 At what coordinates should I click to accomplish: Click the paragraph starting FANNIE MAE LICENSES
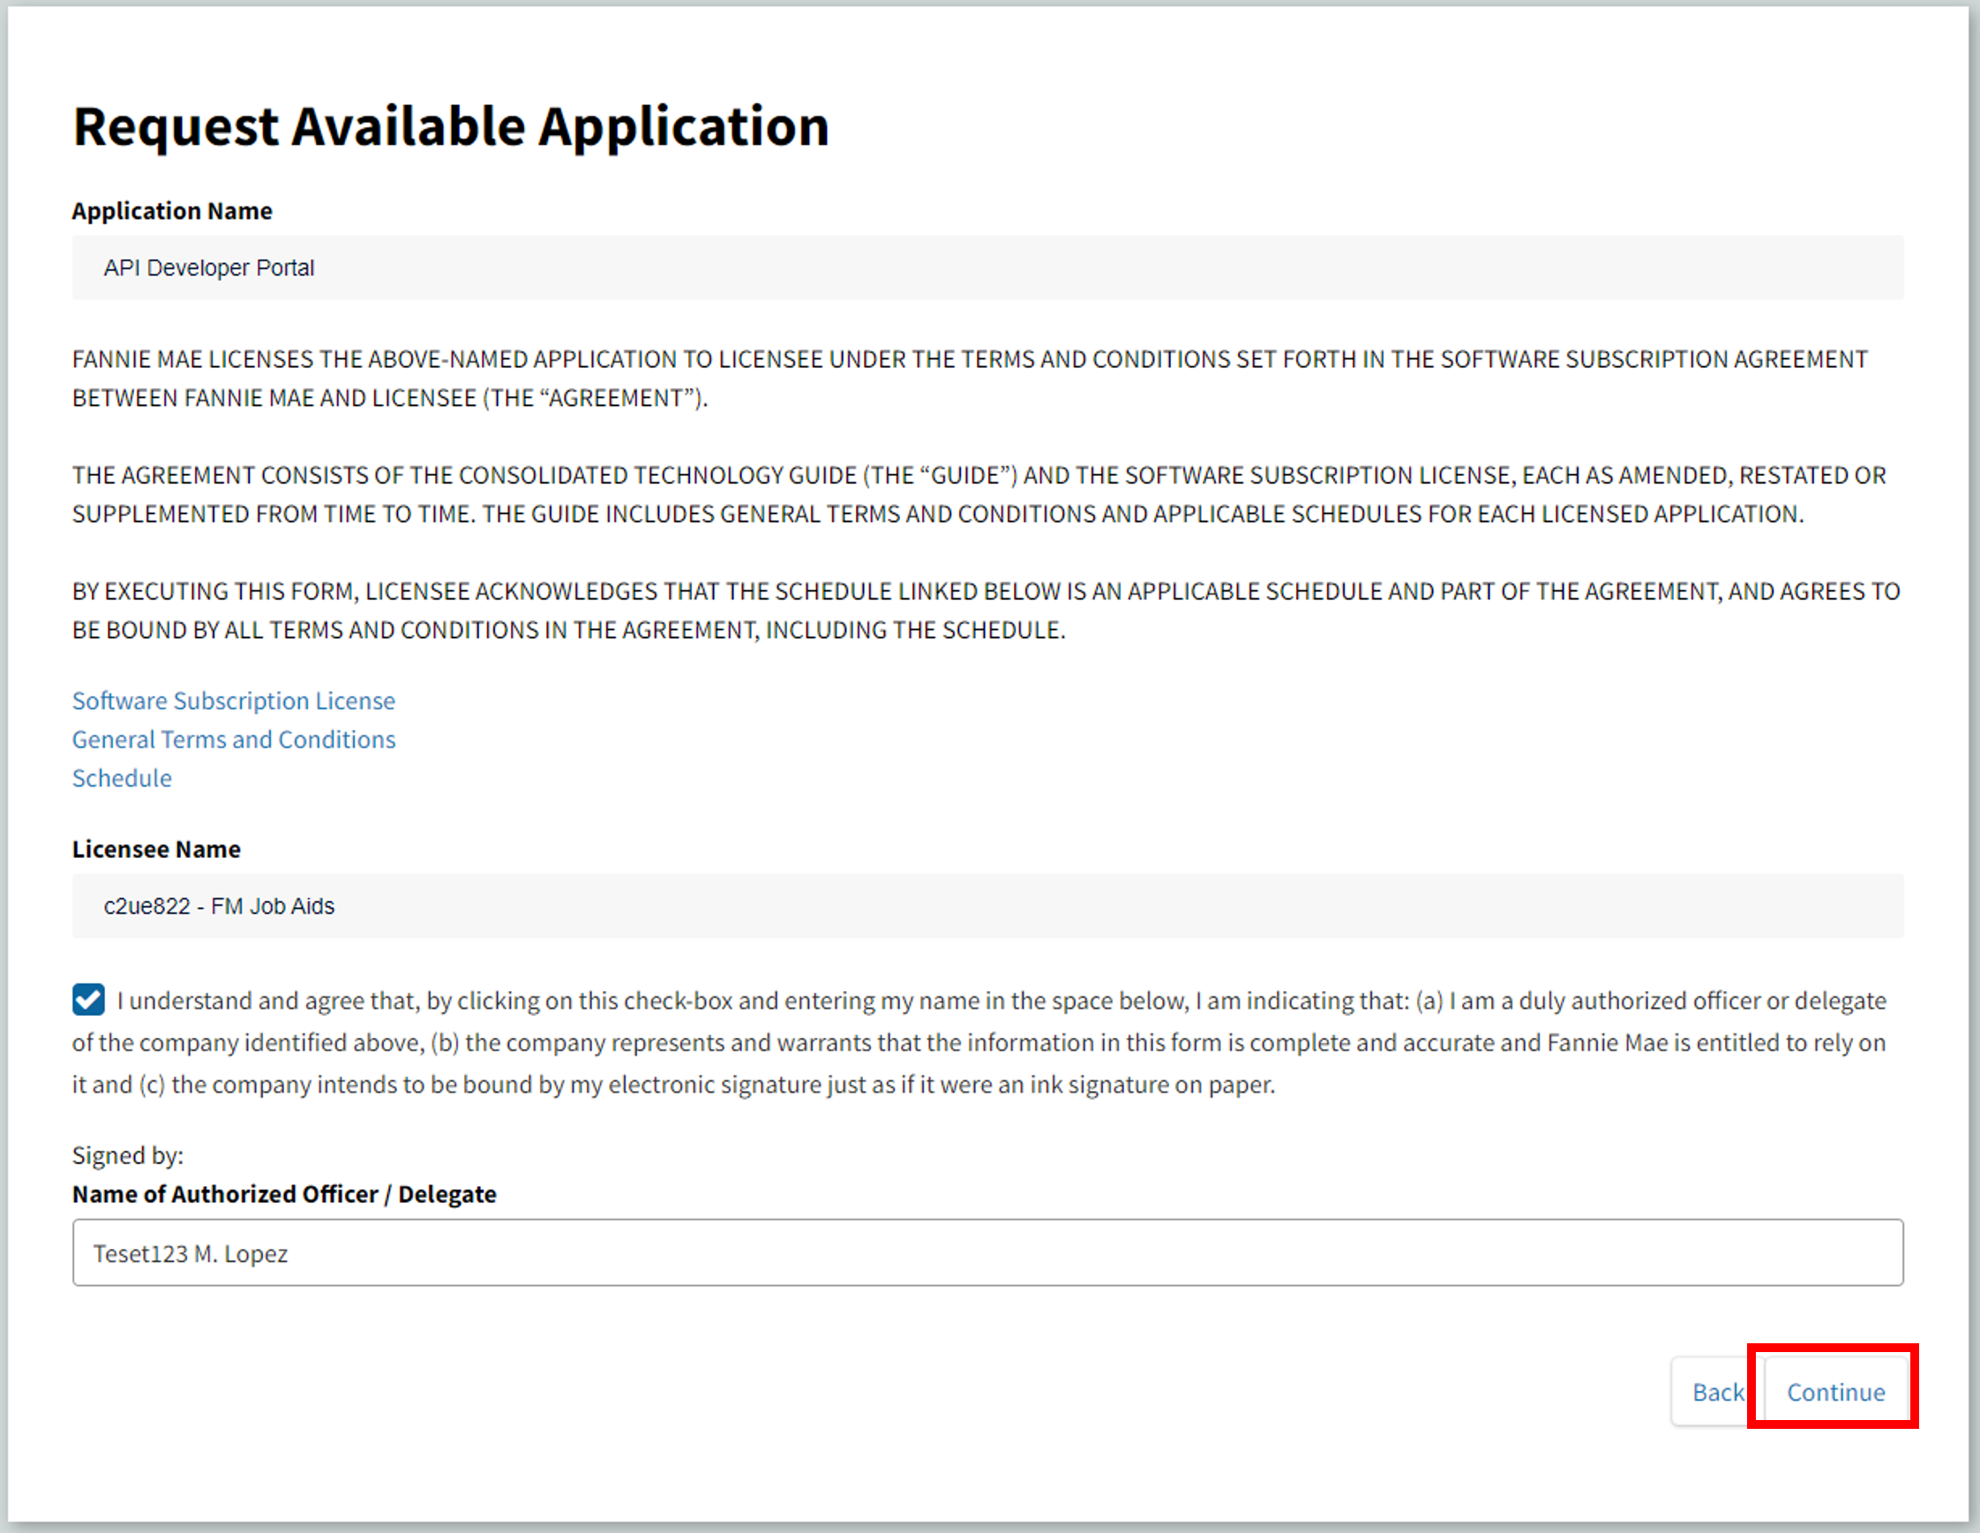pos(969,379)
